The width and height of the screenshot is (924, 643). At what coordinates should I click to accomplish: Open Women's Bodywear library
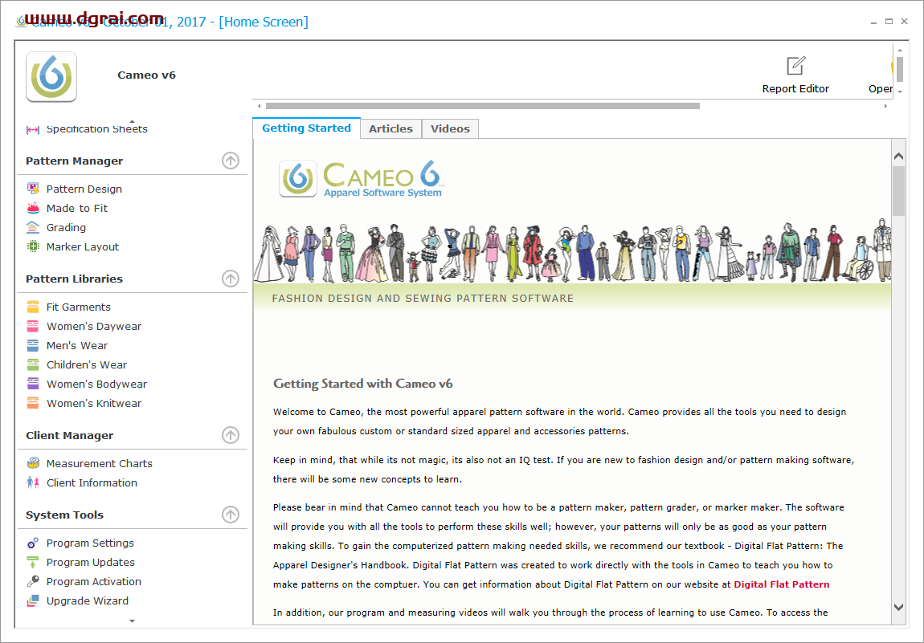pyautogui.click(x=96, y=385)
